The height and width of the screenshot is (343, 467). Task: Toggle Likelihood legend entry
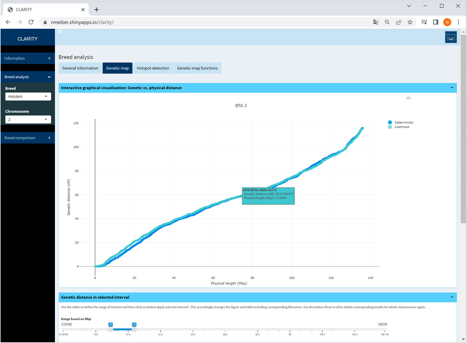point(399,127)
